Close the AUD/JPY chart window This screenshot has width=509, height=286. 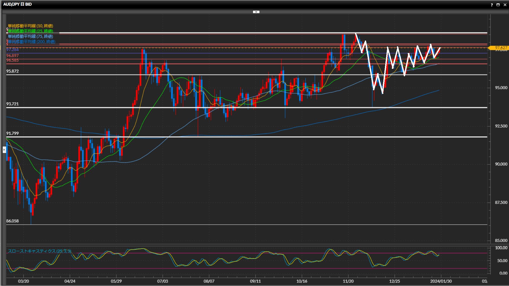[x=505, y=5]
